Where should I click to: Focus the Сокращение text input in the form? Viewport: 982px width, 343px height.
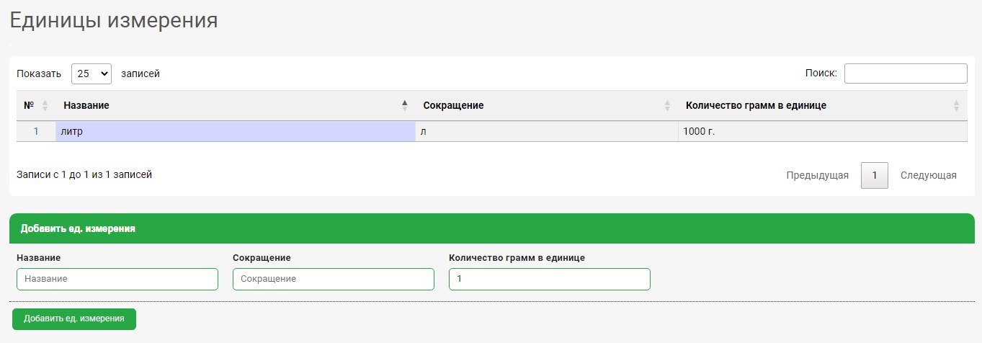333,279
